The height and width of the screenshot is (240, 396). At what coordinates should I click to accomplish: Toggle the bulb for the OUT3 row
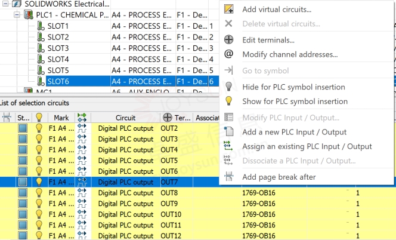point(39,139)
